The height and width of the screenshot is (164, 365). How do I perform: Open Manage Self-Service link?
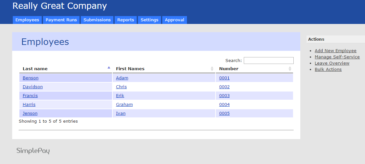click(x=337, y=57)
